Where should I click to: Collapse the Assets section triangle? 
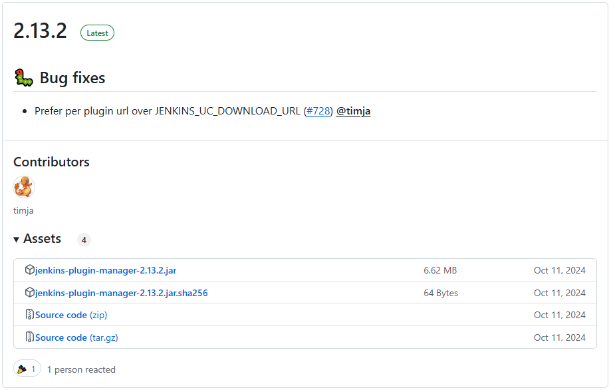click(x=17, y=240)
